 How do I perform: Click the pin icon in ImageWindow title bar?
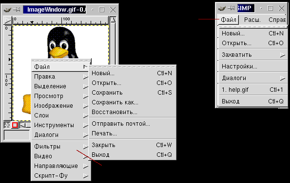(17, 9)
